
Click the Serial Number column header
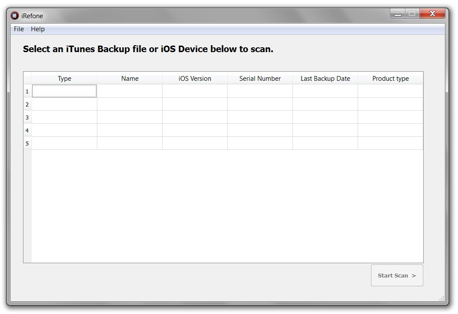pos(260,79)
